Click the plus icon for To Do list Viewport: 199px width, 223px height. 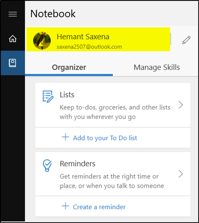(x=65, y=137)
